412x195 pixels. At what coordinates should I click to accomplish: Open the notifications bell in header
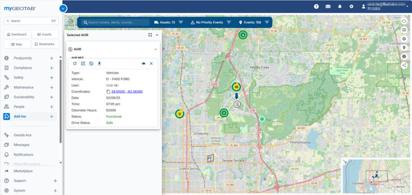pyautogui.click(x=340, y=6)
